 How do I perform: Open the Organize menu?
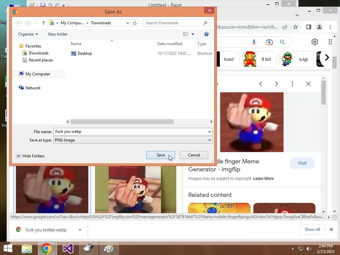28,34
